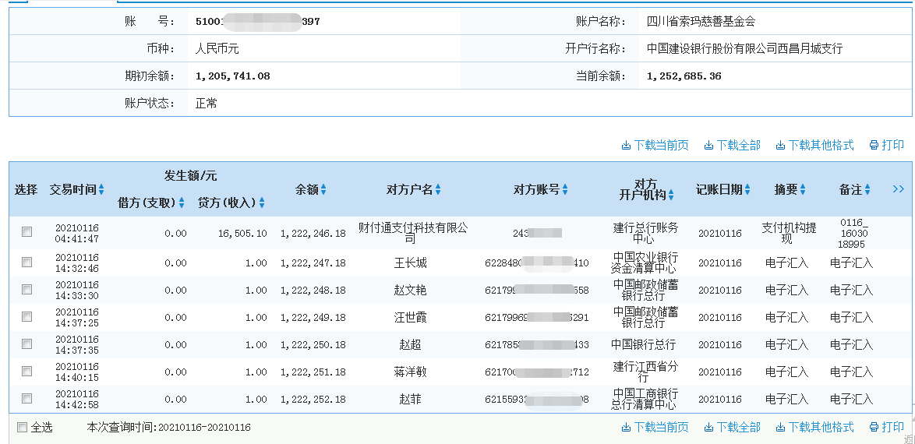
Task: Check the 赵菲 row checkbox
Action: (26, 399)
